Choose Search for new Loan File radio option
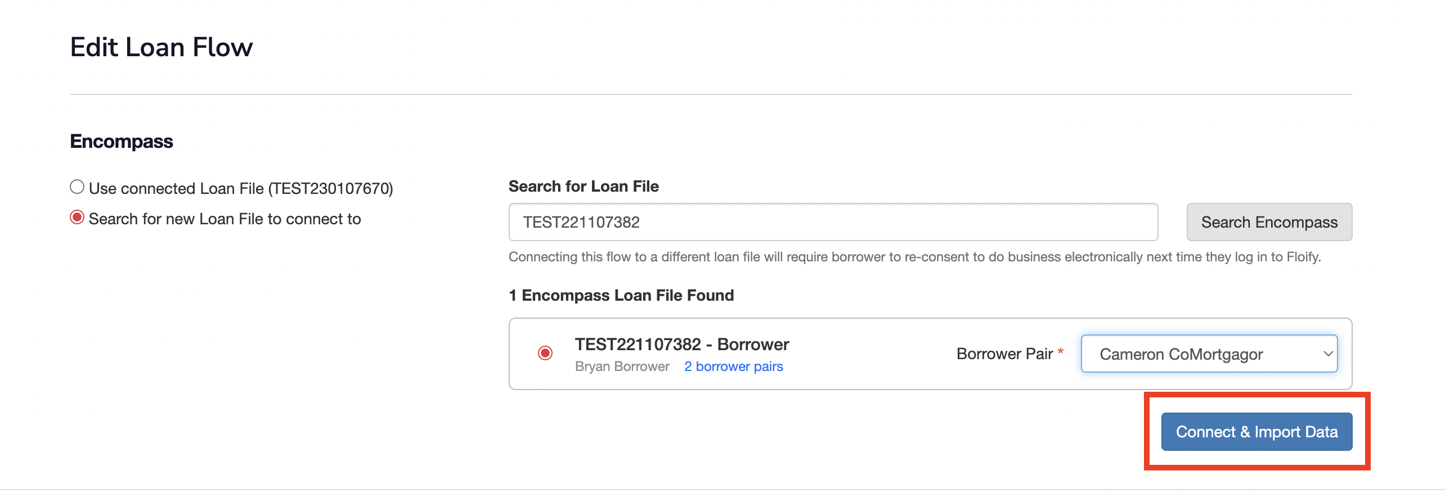1445x498 pixels. [x=77, y=218]
